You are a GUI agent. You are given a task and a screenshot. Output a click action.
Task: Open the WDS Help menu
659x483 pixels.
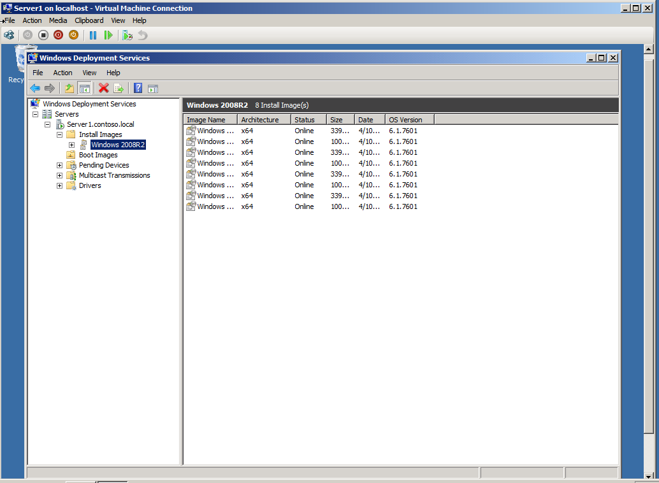pos(113,73)
